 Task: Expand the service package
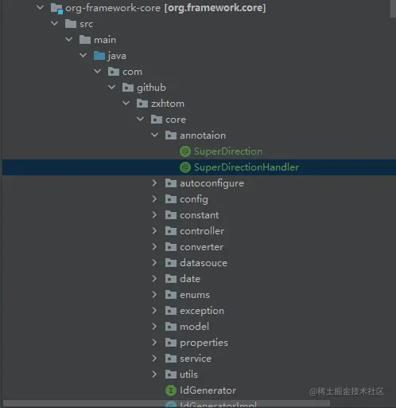click(154, 359)
